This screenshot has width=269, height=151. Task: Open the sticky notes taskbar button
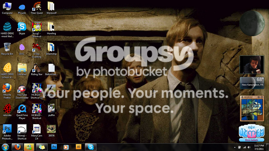point(42,147)
